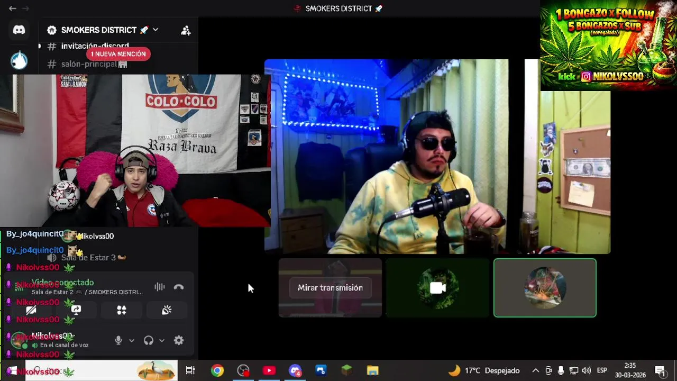The width and height of the screenshot is (677, 381).
Task: Expand microphone input device options
Action: click(132, 340)
